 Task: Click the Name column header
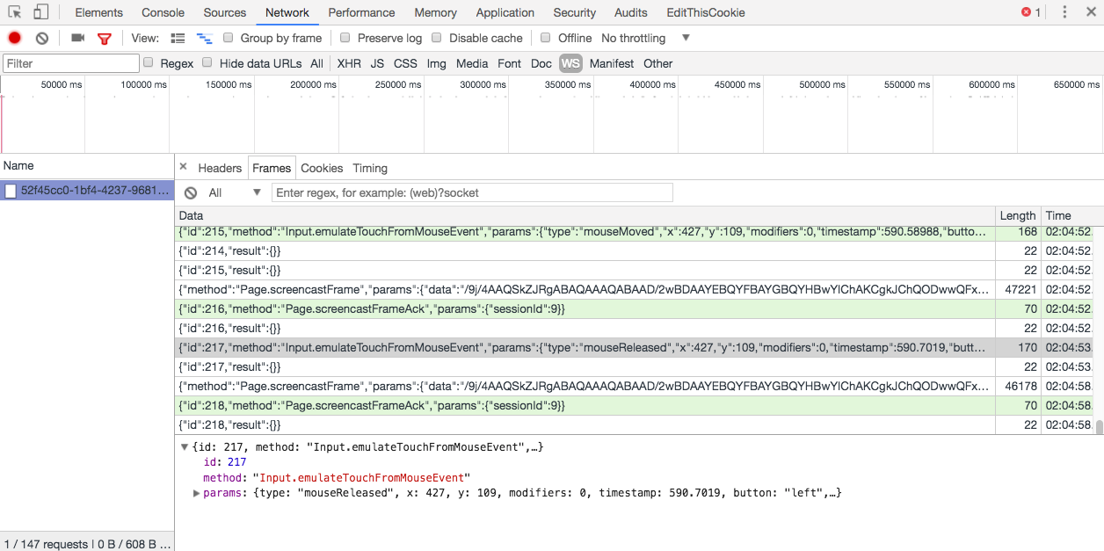point(87,165)
